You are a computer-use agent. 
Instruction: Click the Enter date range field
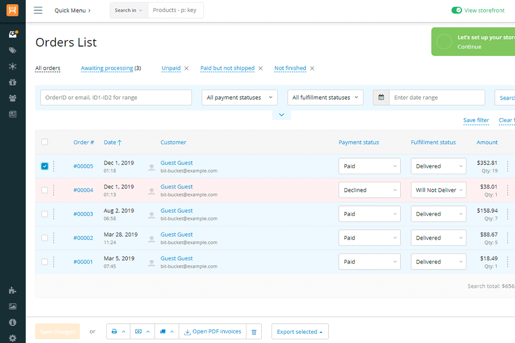[x=437, y=98]
